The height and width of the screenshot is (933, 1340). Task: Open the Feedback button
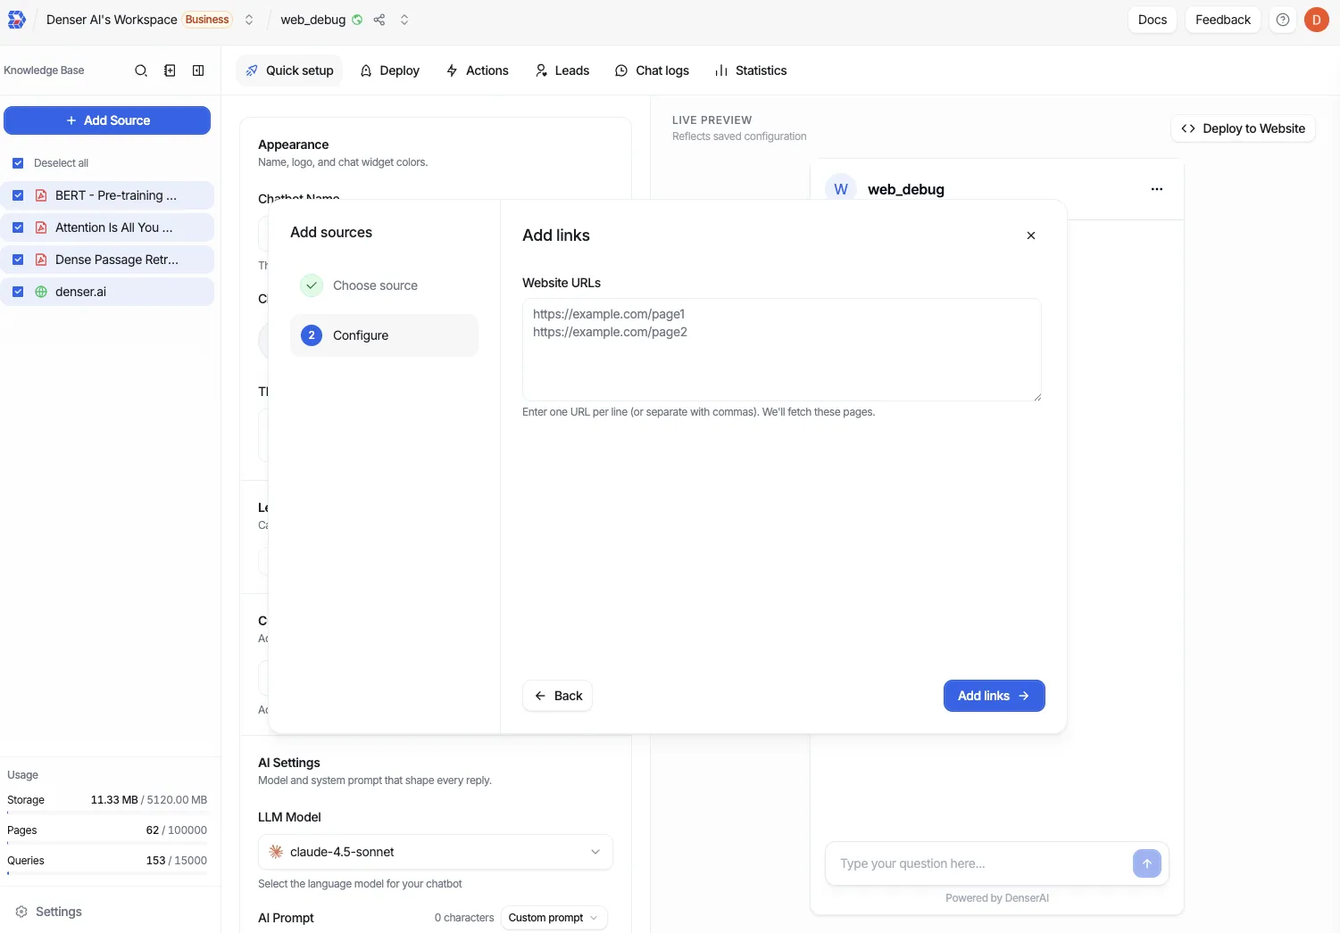[x=1223, y=20]
